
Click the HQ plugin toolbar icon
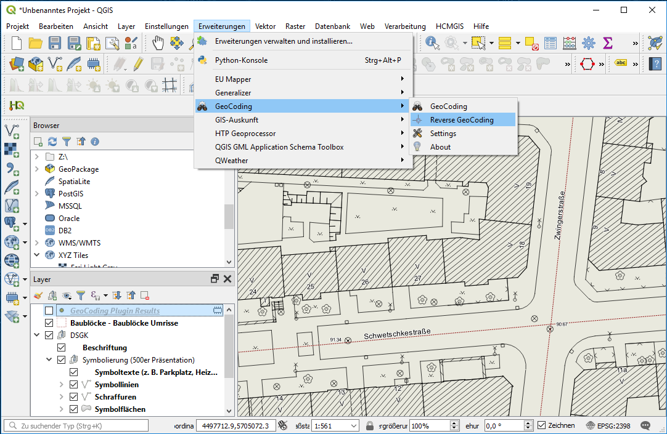[x=17, y=105]
